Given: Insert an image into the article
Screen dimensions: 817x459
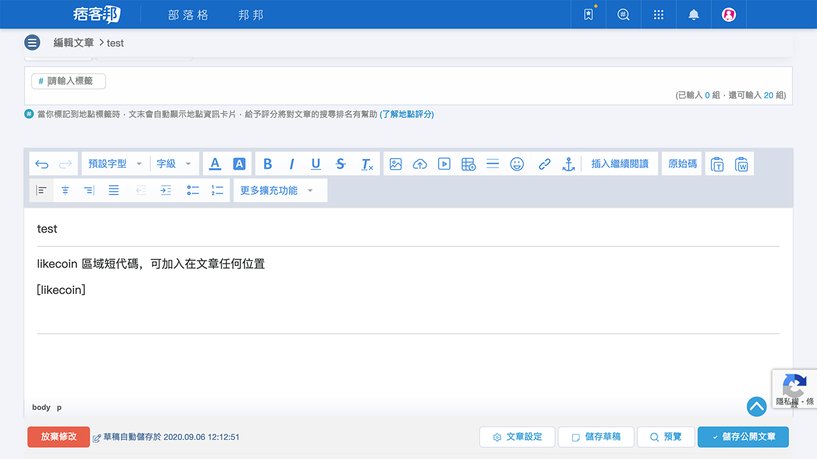Looking at the screenshot, I should point(396,164).
